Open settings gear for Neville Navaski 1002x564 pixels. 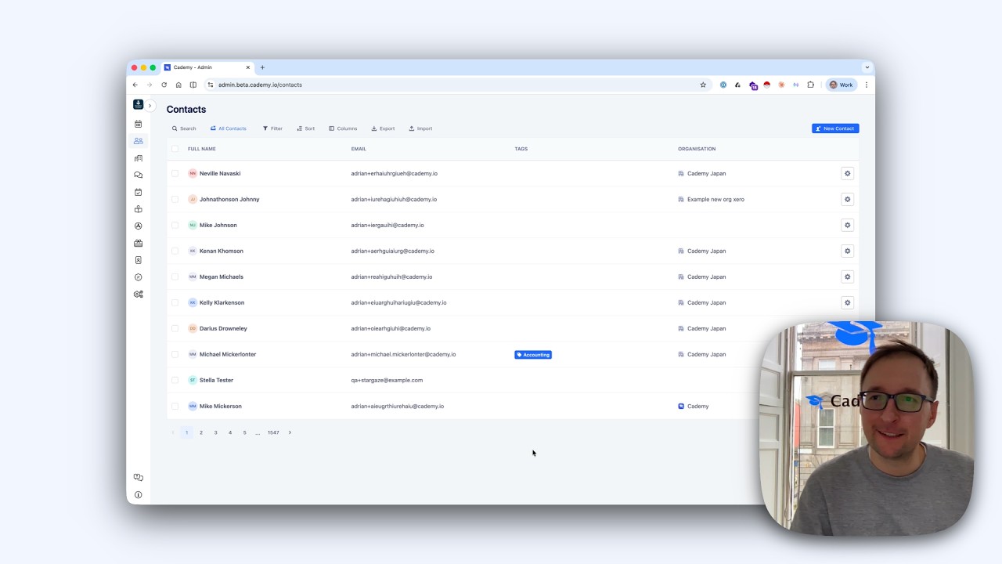[847, 173]
